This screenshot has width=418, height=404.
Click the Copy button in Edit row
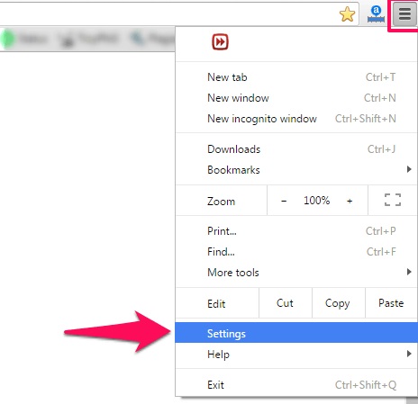click(x=338, y=303)
